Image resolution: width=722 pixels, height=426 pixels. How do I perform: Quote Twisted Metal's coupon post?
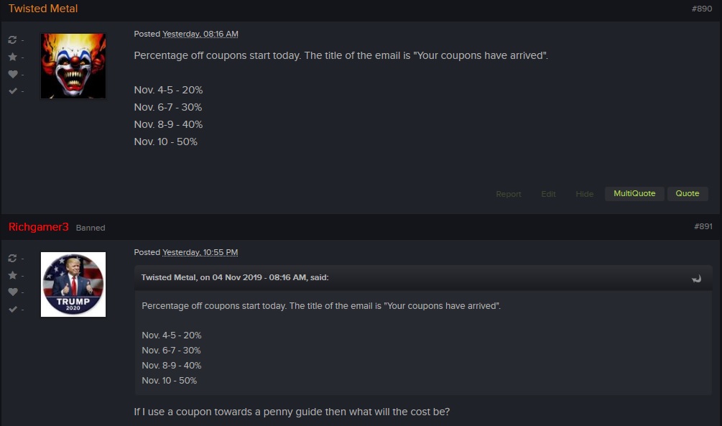[687, 193]
